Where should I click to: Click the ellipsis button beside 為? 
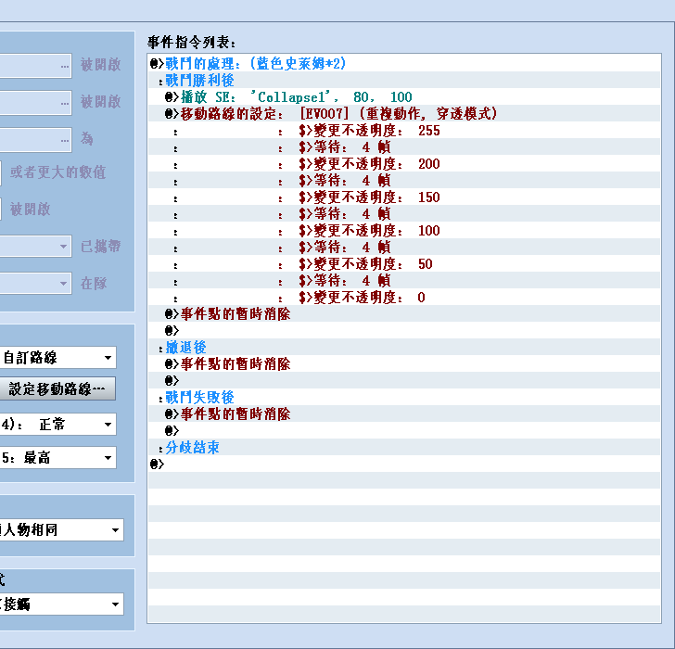pyautogui.click(x=65, y=139)
